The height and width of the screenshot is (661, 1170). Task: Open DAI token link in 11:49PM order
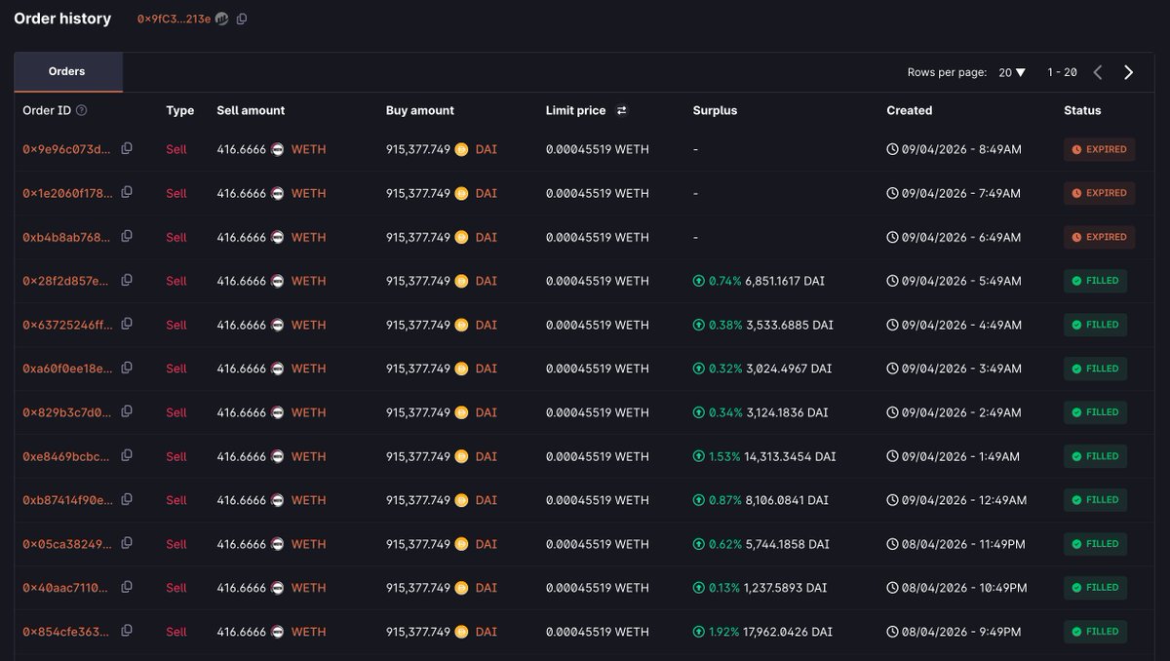click(486, 544)
